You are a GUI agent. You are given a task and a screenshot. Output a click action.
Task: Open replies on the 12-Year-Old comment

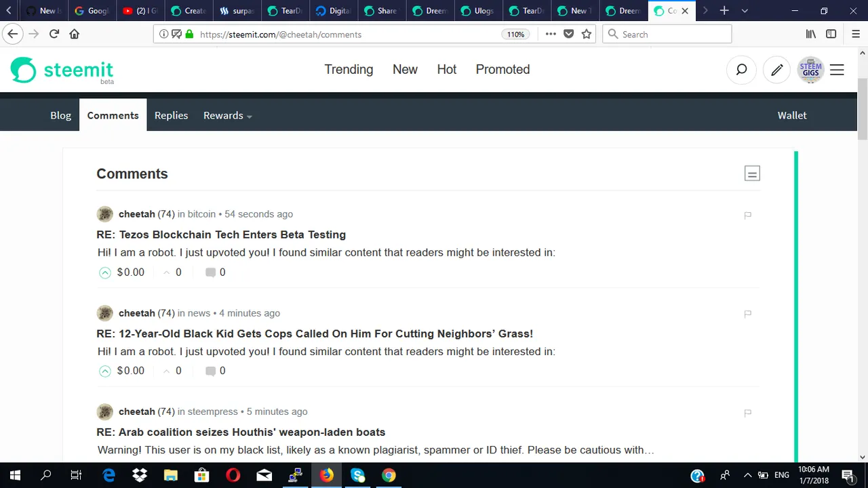click(216, 371)
